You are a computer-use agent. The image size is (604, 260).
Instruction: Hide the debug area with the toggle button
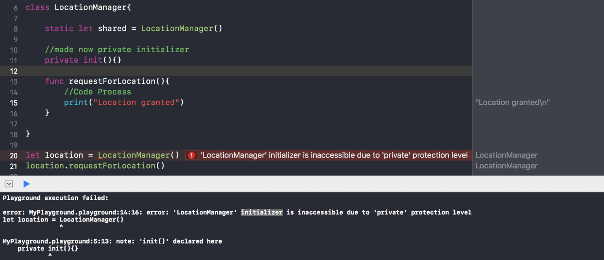tap(9, 184)
